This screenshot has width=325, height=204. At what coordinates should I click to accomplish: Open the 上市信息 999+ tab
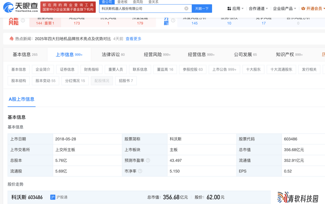pos(69,54)
